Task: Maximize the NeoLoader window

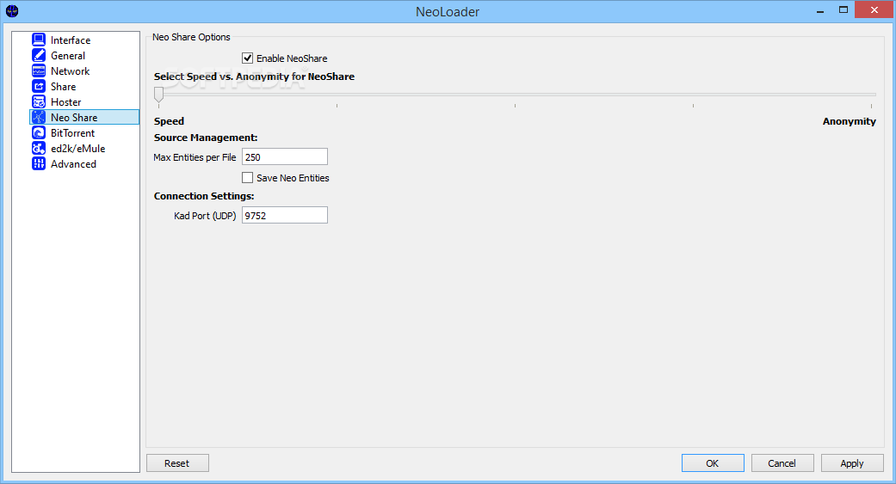Action: click(843, 10)
